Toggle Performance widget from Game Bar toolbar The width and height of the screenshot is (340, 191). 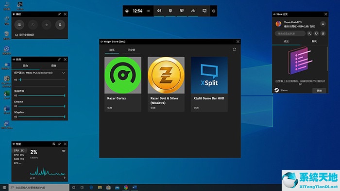click(x=182, y=11)
